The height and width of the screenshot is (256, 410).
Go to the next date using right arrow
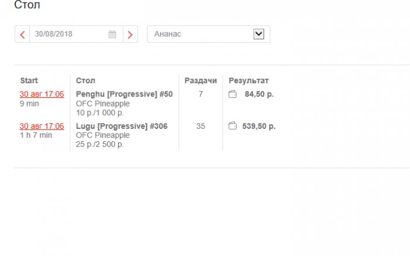click(130, 35)
